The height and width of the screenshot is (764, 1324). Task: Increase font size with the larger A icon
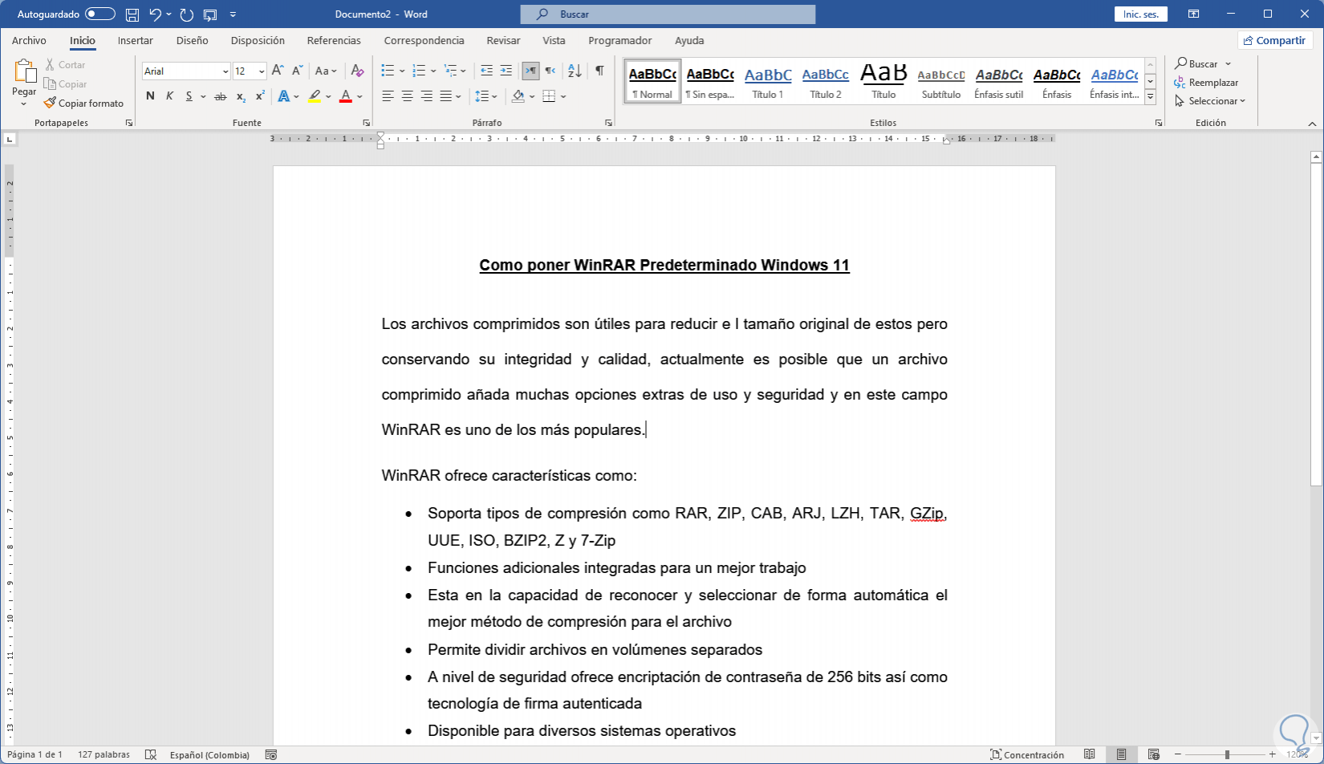click(x=278, y=71)
